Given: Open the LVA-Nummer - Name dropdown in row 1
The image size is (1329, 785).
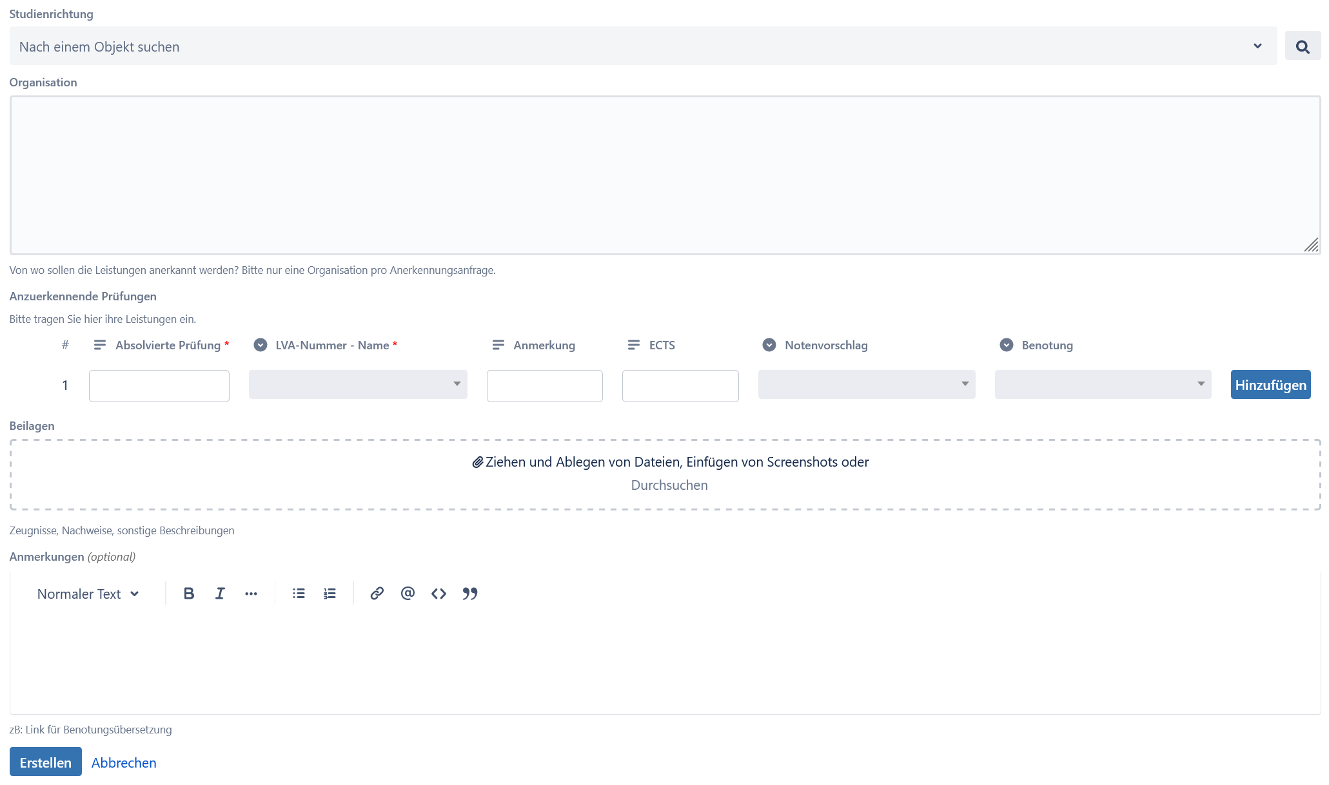Looking at the screenshot, I should click(358, 384).
